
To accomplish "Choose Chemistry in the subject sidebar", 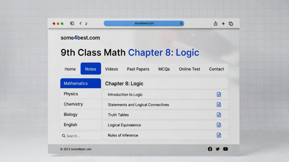I will [x=81, y=104].
